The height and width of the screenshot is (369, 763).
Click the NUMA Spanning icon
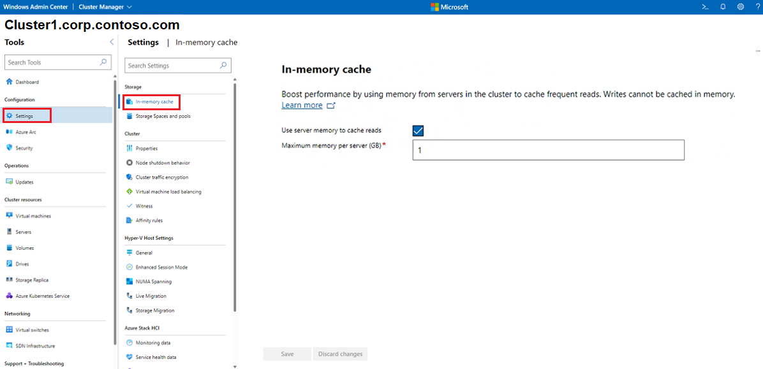click(x=129, y=282)
